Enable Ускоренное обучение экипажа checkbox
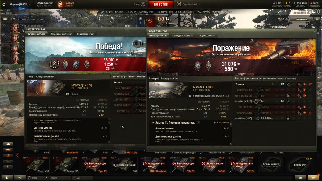 pos(13,19)
